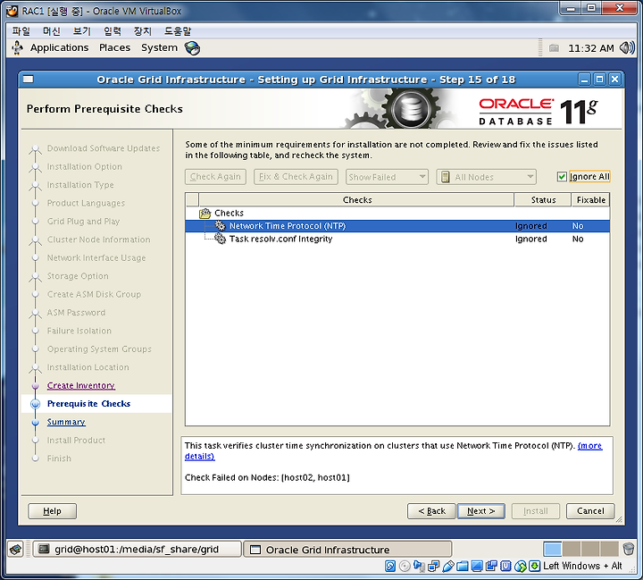
Task: Click Ignored status of Task resolv.conf Integrity
Action: click(531, 239)
